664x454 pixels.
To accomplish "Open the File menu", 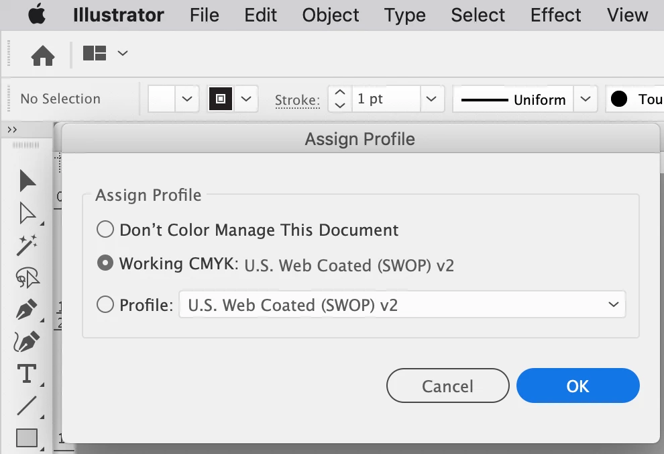I will (x=204, y=15).
